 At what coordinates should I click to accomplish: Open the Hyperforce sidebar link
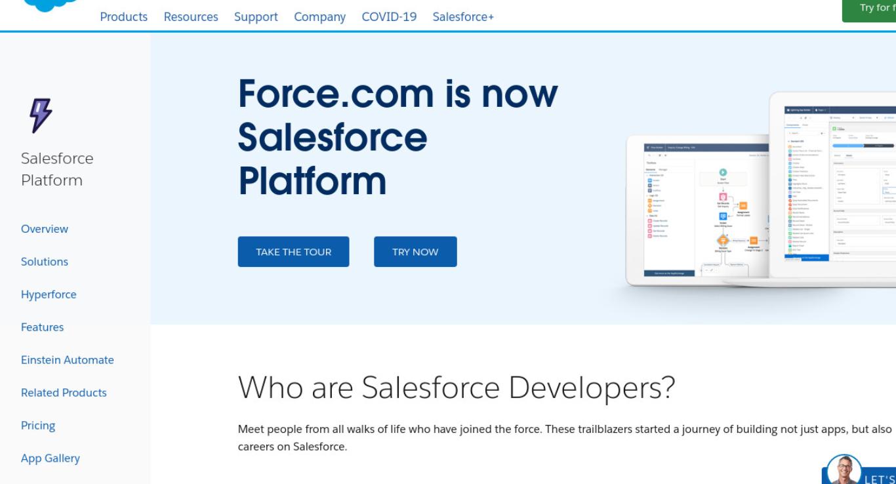click(49, 294)
